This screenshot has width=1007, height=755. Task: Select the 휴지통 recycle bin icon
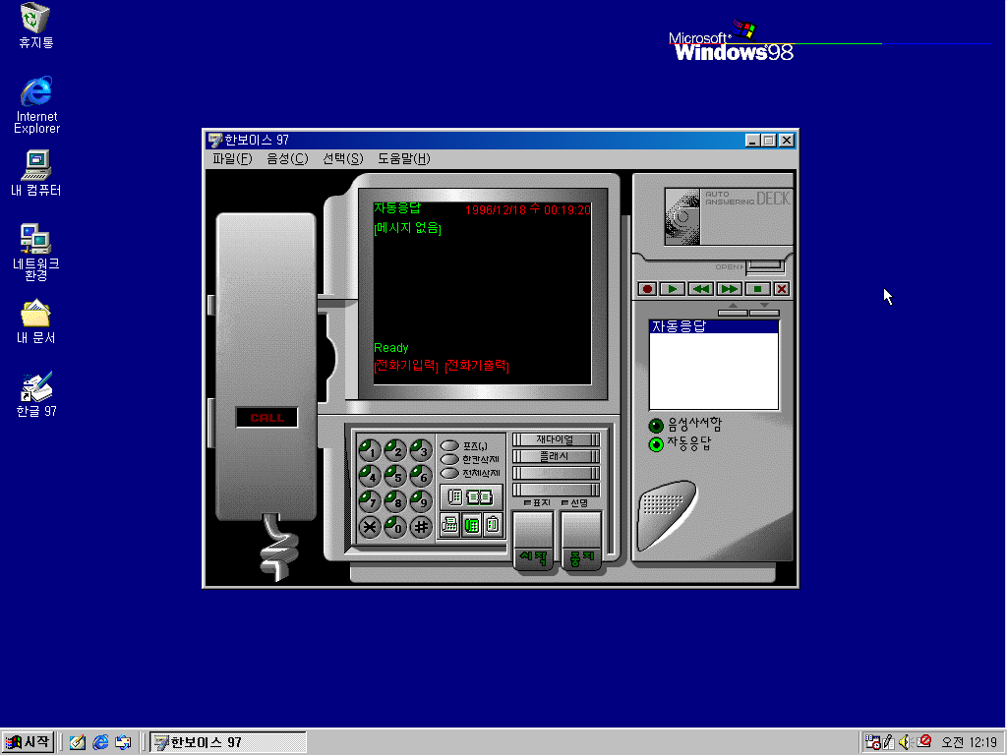35,26
